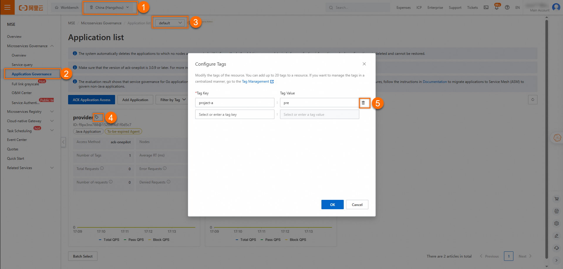The image size is (563, 269).
Task: Open info icon next to Error Requests
Action: (x=165, y=168)
